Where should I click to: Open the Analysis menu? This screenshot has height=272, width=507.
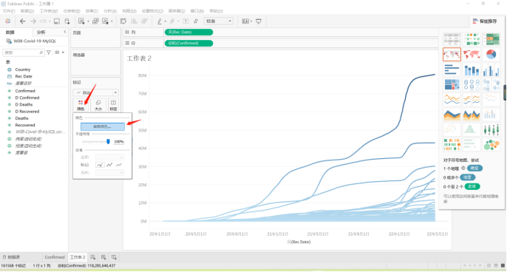click(110, 11)
